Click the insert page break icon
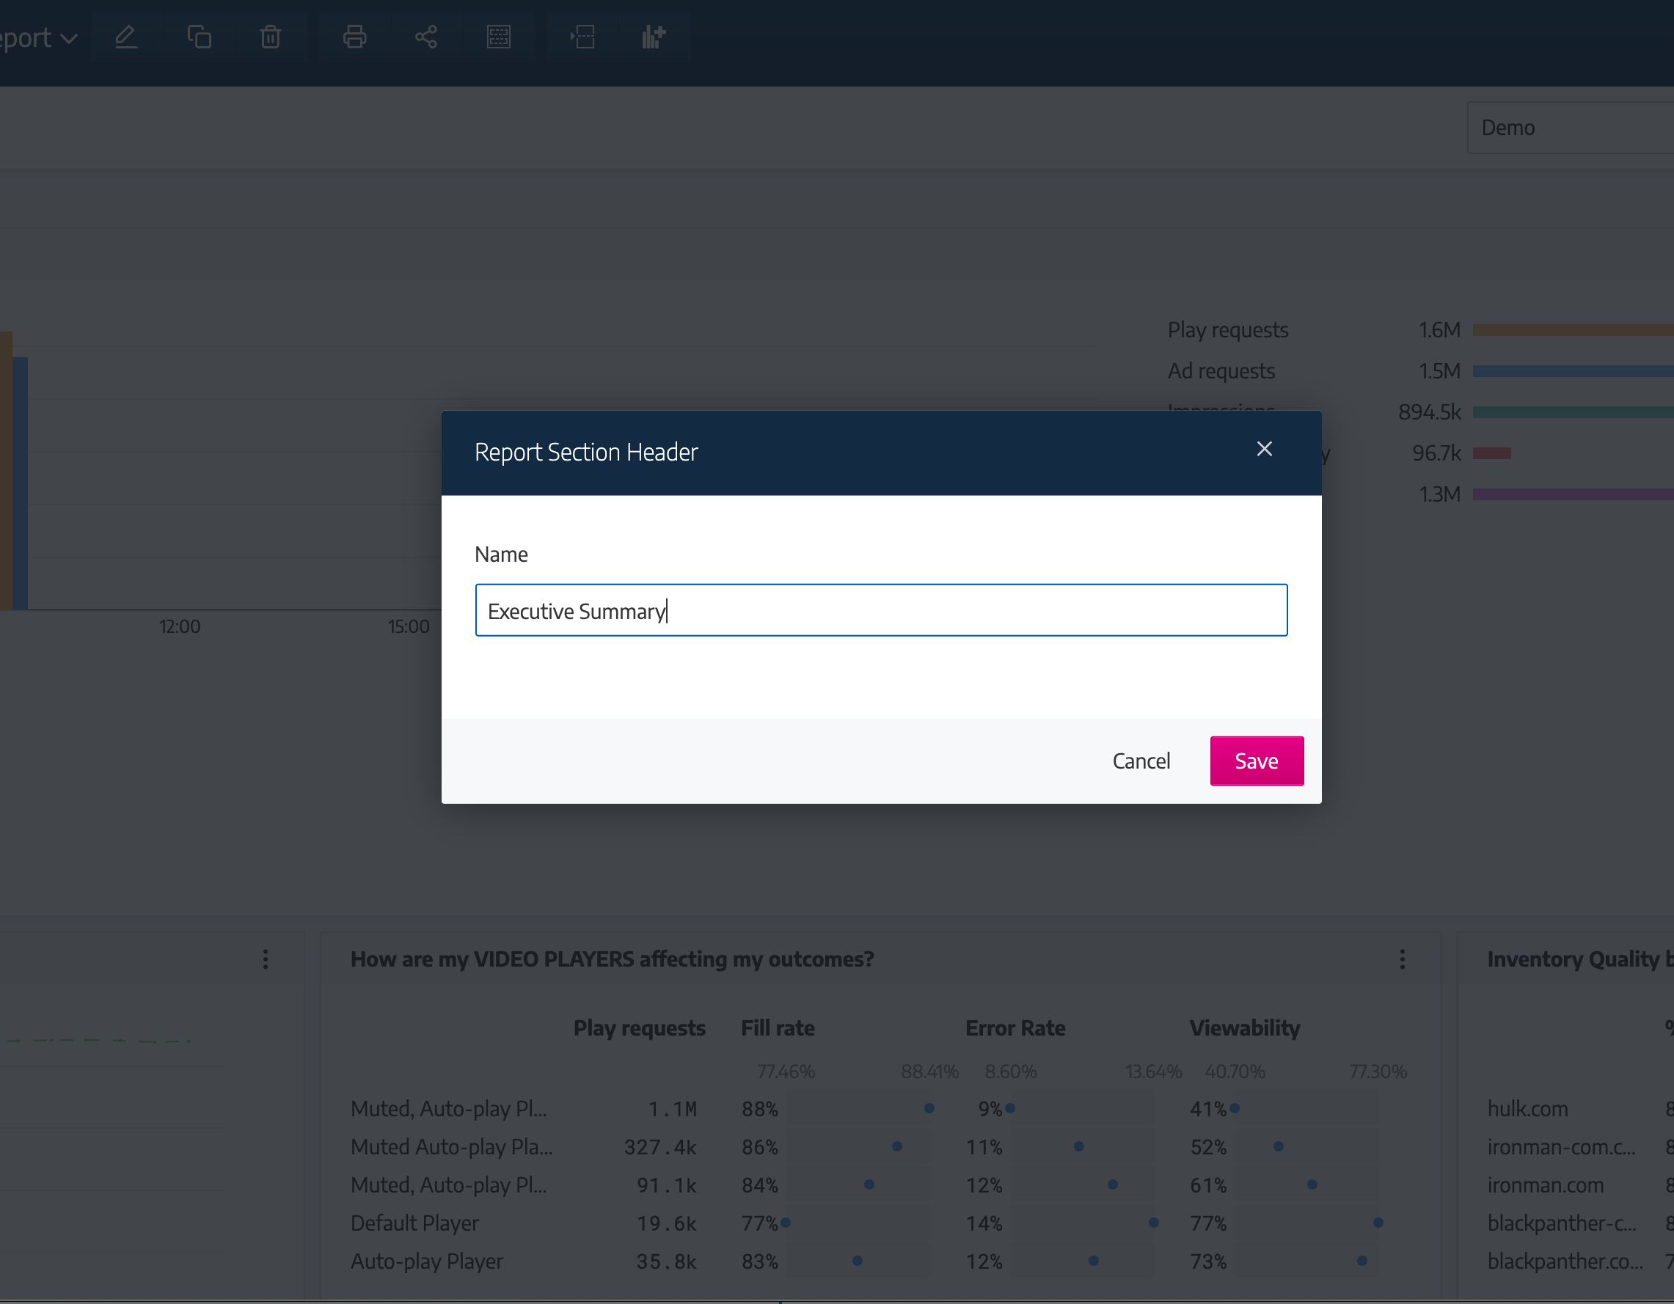This screenshot has width=1674, height=1304. [582, 37]
